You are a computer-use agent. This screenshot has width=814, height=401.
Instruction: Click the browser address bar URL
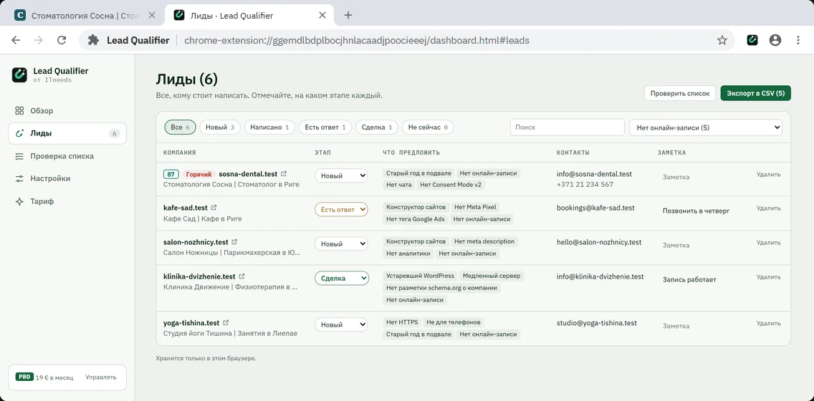pyautogui.click(x=357, y=40)
